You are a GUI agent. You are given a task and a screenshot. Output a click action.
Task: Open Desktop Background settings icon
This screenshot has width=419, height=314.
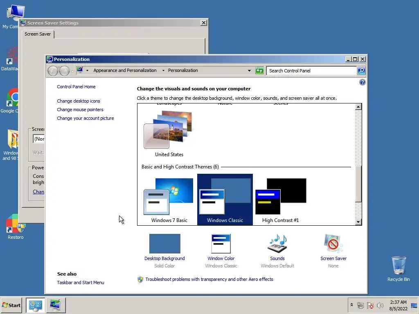[x=164, y=244]
